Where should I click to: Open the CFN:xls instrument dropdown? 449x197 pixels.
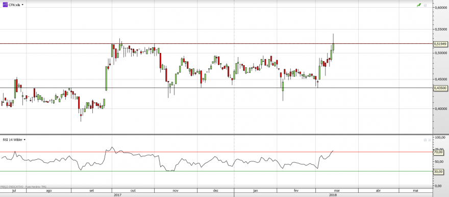(22, 5)
